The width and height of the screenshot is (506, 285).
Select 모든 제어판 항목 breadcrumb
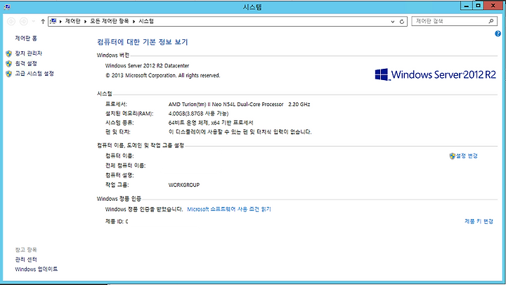[x=109, y=21]
